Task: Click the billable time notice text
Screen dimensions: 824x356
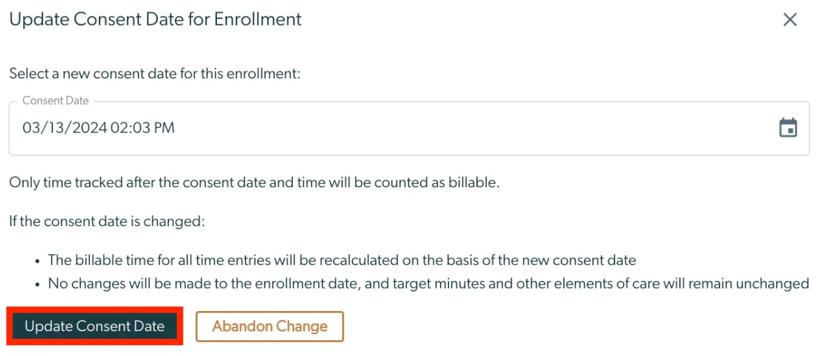Action: (x=255, y=183)
